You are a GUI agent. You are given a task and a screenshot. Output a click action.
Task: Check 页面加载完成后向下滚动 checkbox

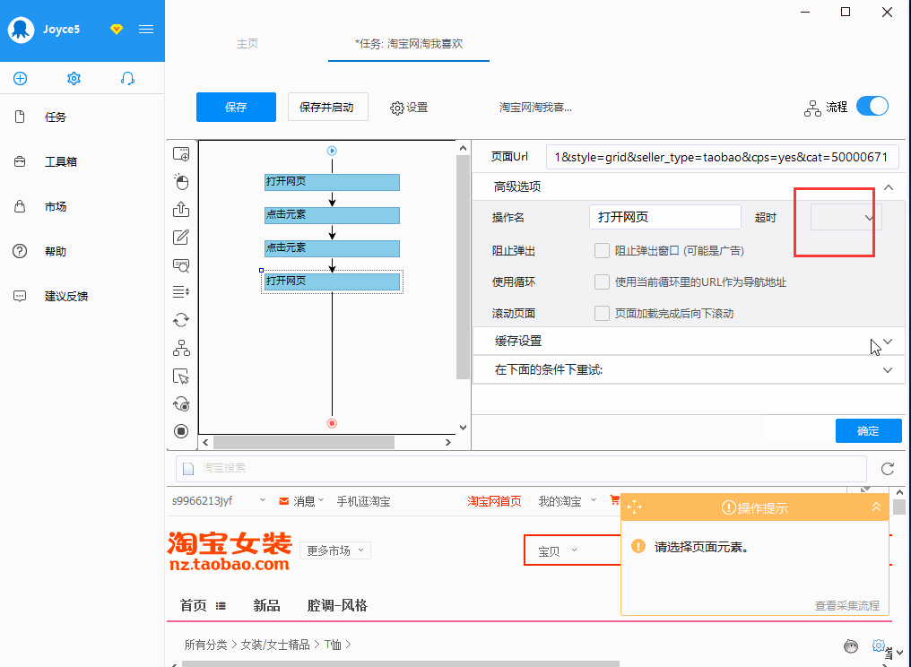(x=602, y=313)
